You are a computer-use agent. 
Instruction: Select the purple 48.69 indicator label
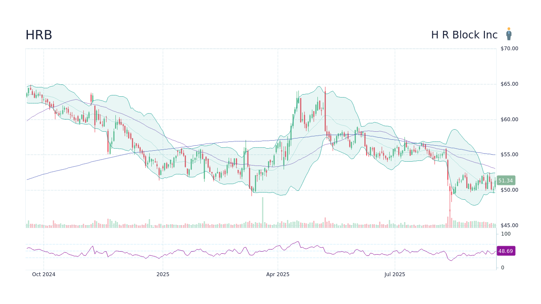[505, 251]
